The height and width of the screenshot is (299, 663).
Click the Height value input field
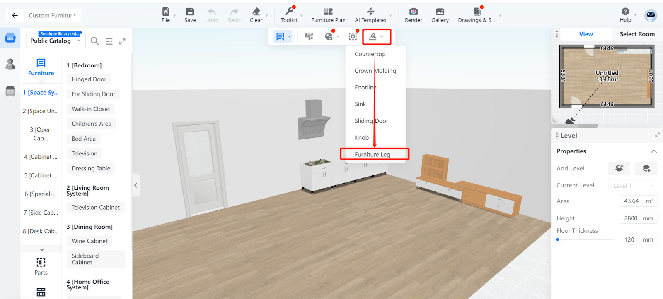[631, 218]
